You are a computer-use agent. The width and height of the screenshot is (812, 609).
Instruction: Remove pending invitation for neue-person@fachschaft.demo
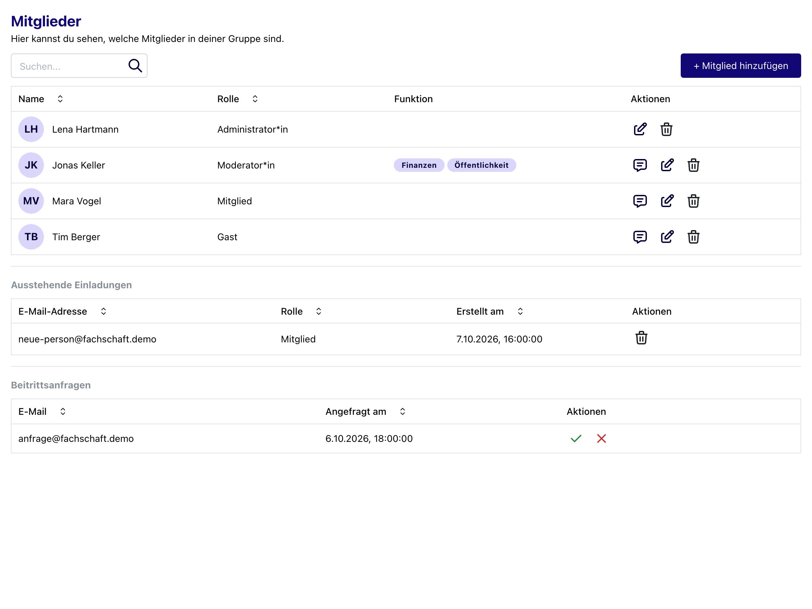pos(641,338)
